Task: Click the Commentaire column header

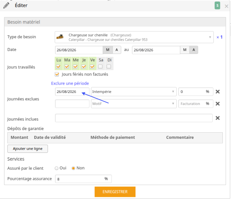Action: click(x=180, y=137)
